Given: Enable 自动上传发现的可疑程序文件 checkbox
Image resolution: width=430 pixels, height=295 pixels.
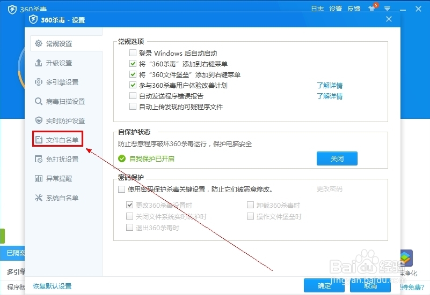Looking at the screenshot, I should (x=133, y=107).
